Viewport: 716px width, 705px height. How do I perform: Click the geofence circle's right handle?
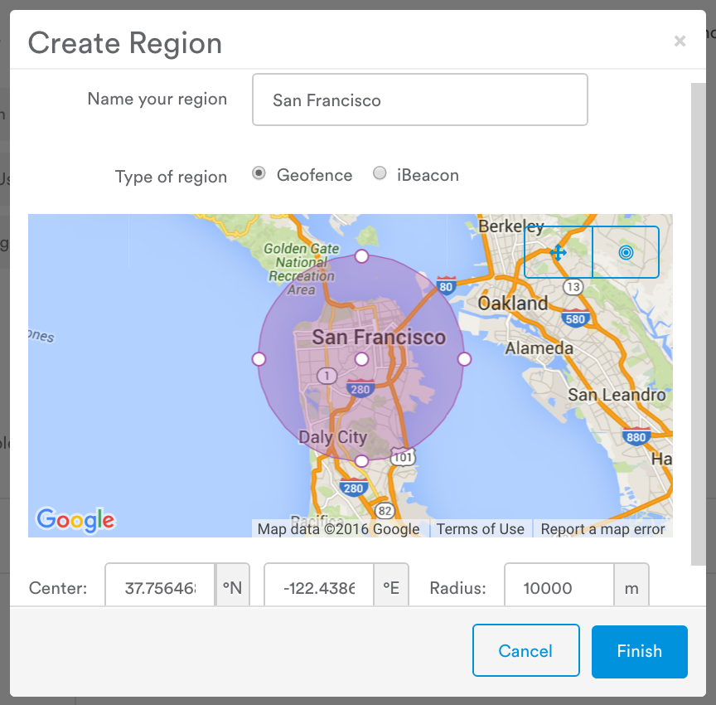(x=464, y=359)
